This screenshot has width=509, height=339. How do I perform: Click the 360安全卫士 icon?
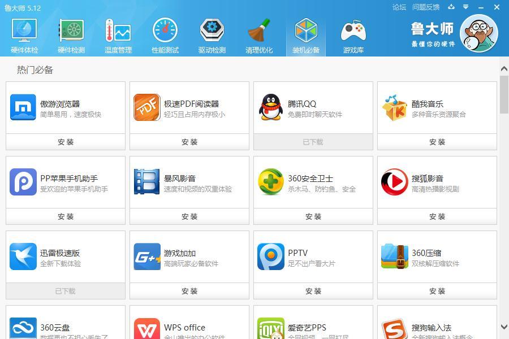pos(271,182)
